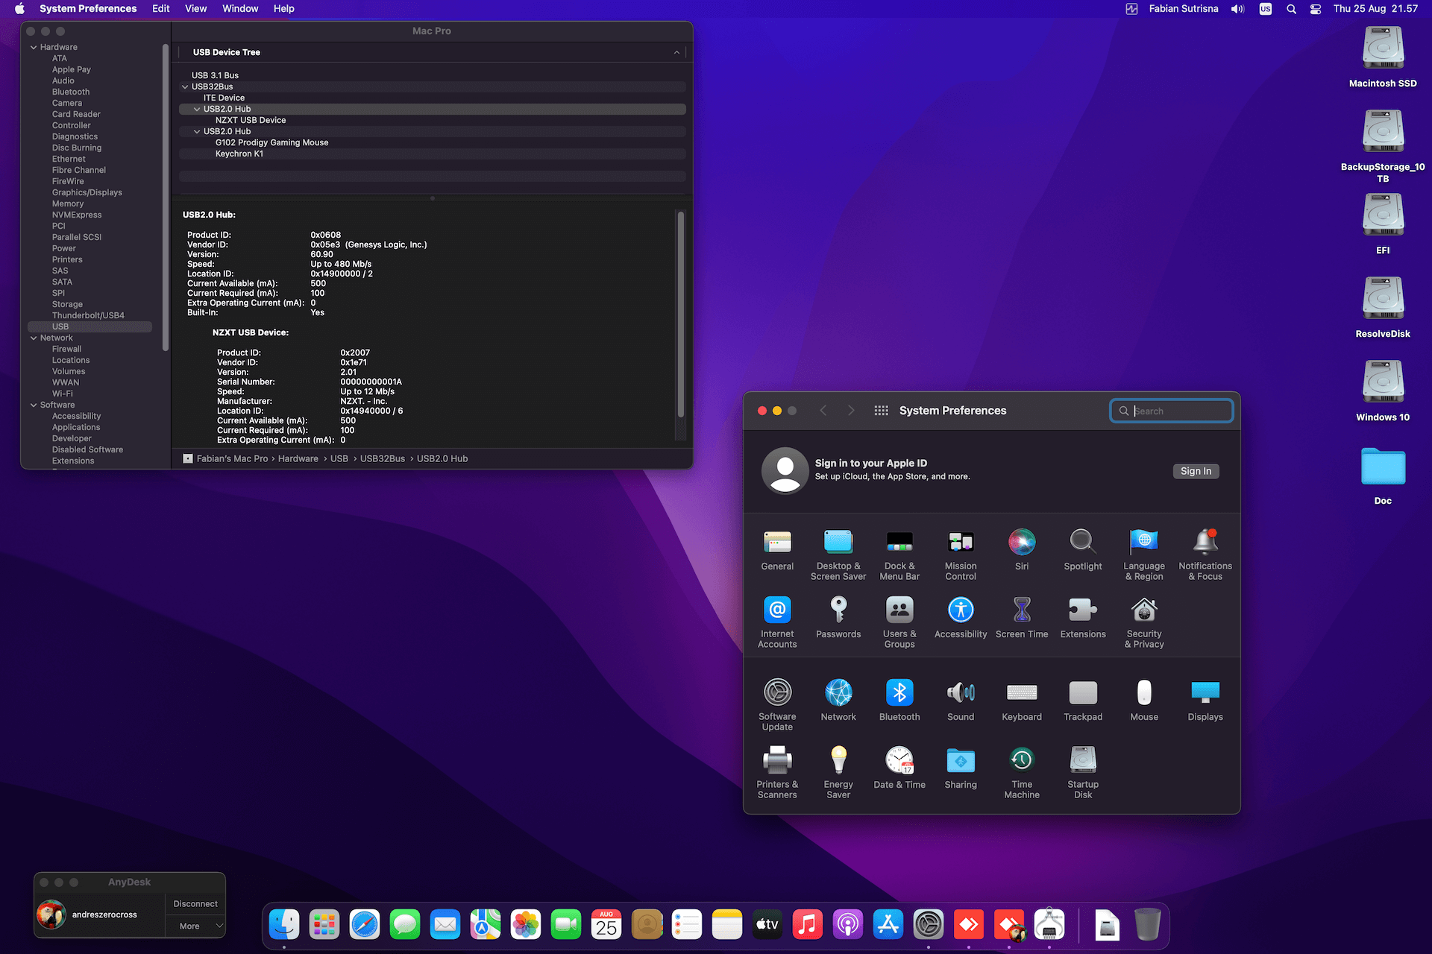Open Startup Disk preferences

click(x=1083, y=761)
